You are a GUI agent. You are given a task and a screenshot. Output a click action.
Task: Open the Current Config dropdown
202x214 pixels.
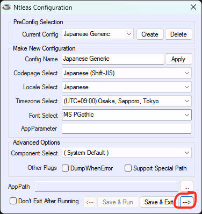[98, 34]
